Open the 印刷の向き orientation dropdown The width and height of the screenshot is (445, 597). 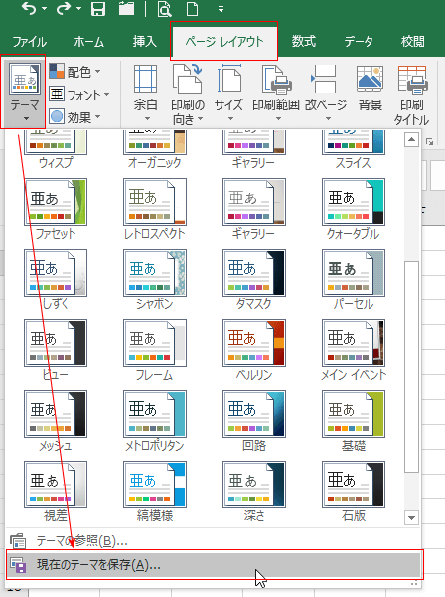tap(188, 95)
